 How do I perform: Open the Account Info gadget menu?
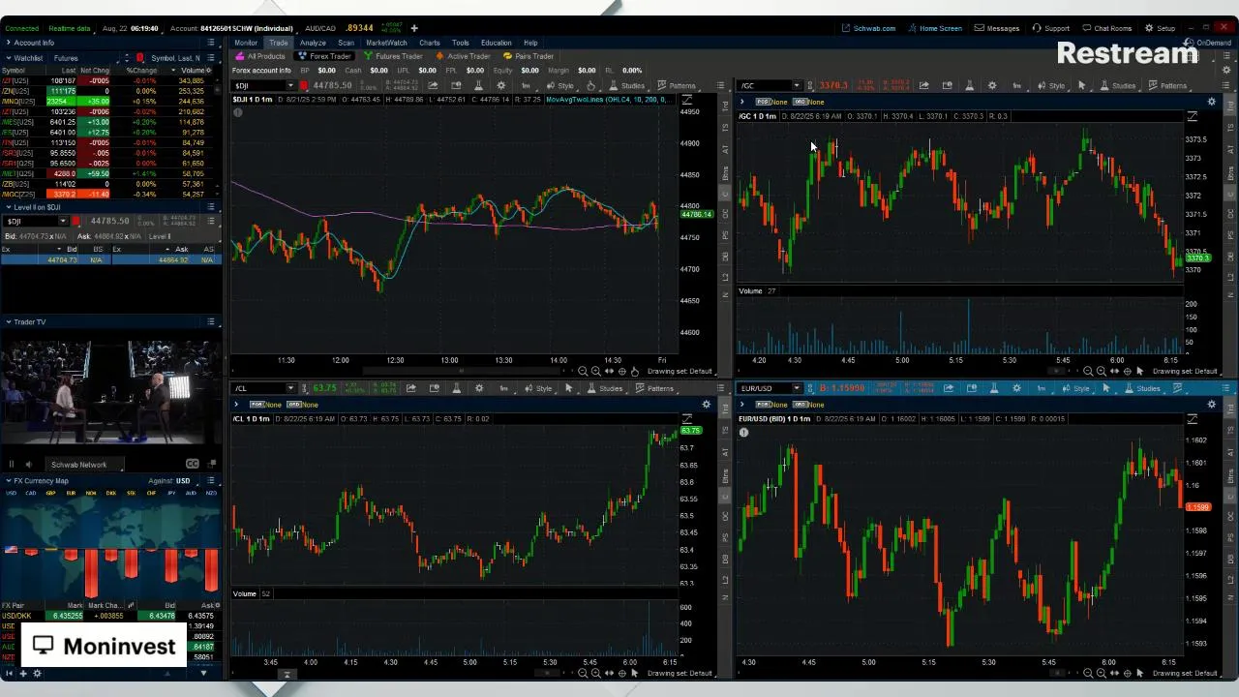point(211,43)
